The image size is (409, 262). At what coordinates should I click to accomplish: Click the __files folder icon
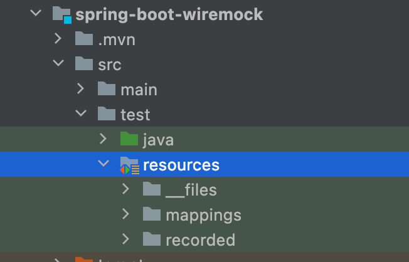152,189
